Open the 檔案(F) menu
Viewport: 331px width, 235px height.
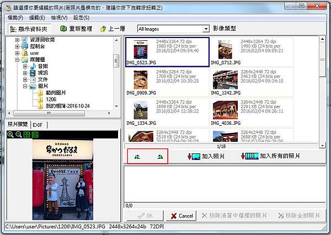click(x=15, y=18)
